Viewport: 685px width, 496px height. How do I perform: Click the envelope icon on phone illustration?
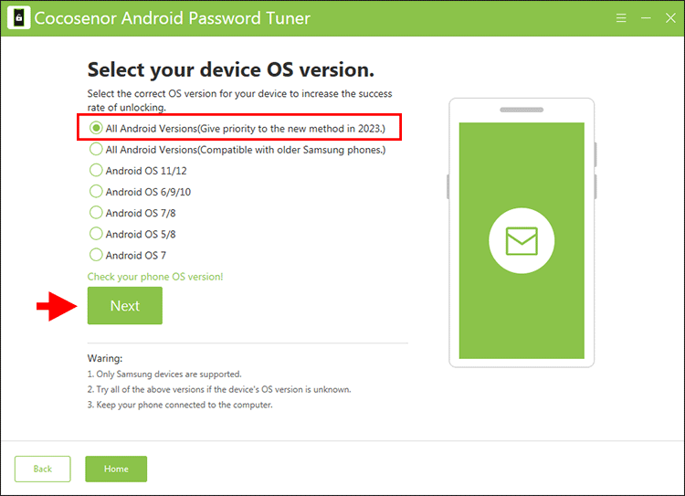(522, 241)
